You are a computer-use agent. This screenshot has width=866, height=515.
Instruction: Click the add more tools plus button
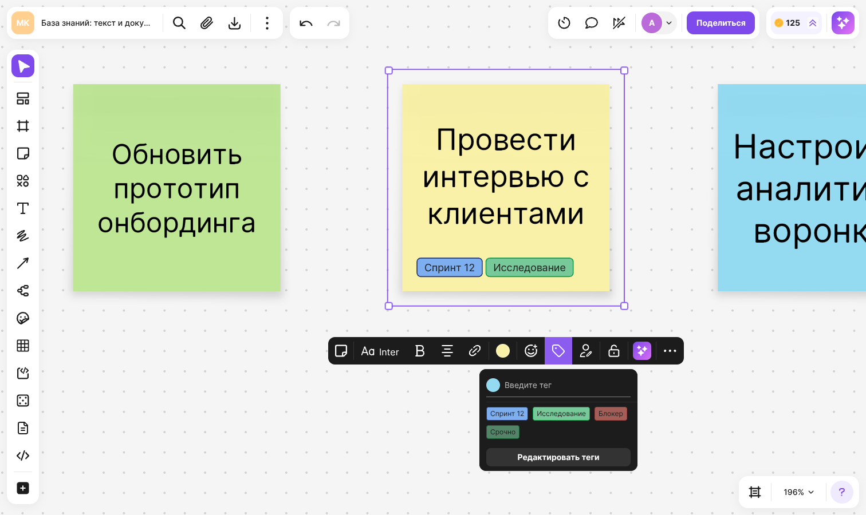23,488
